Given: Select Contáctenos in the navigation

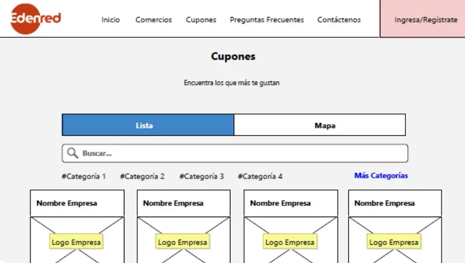Looking at the screenshot, I should pos(339,20).
